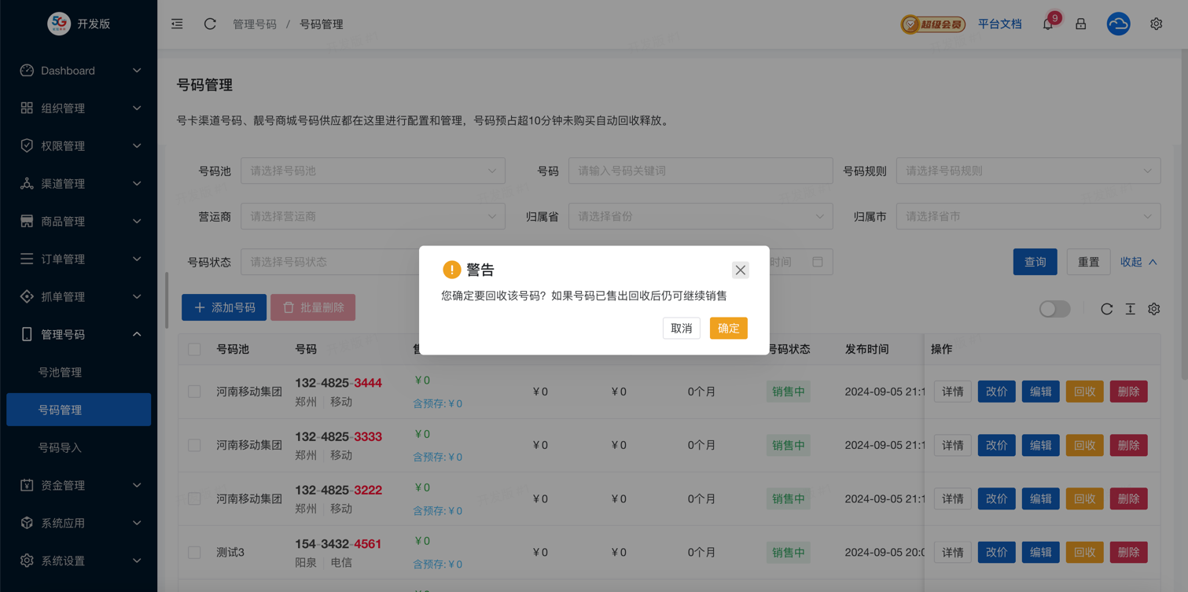
Task: Tick checkbox for number 132-4825-3444 row
Action: (x=194, y=392)
